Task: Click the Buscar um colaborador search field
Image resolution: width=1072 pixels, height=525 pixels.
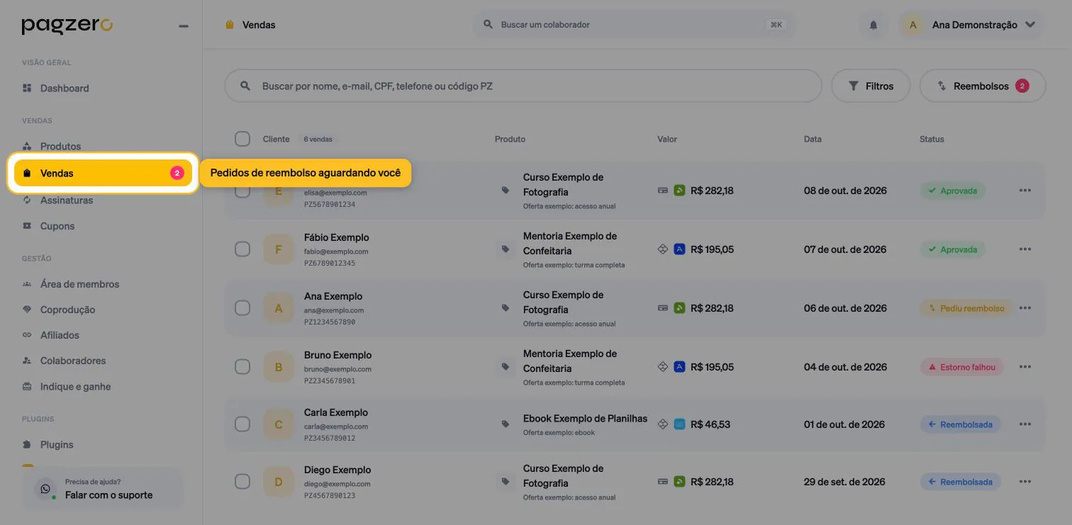Action: click(635, 25)
